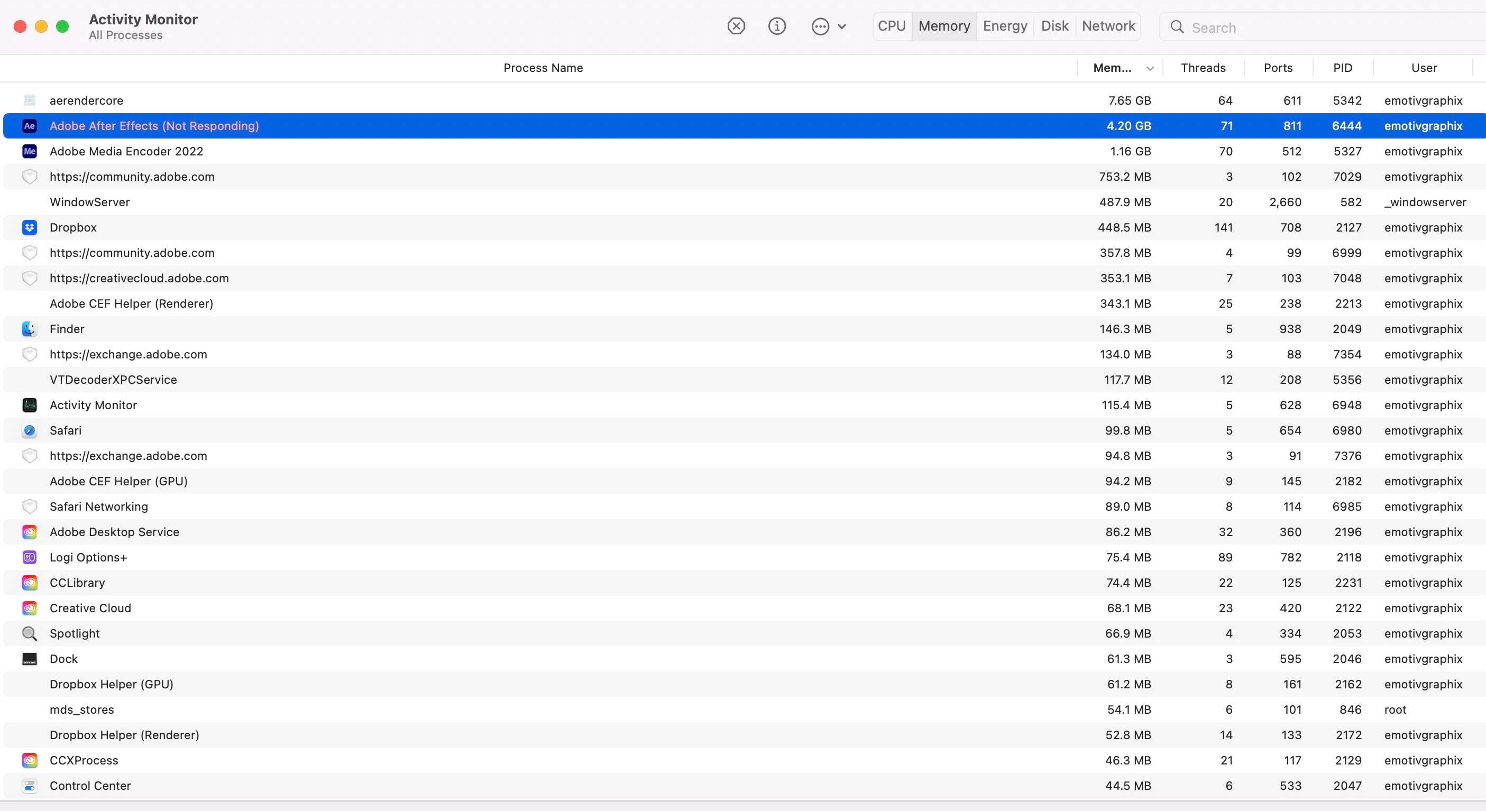Open the process info inspector icon

[x=777, y=26]
